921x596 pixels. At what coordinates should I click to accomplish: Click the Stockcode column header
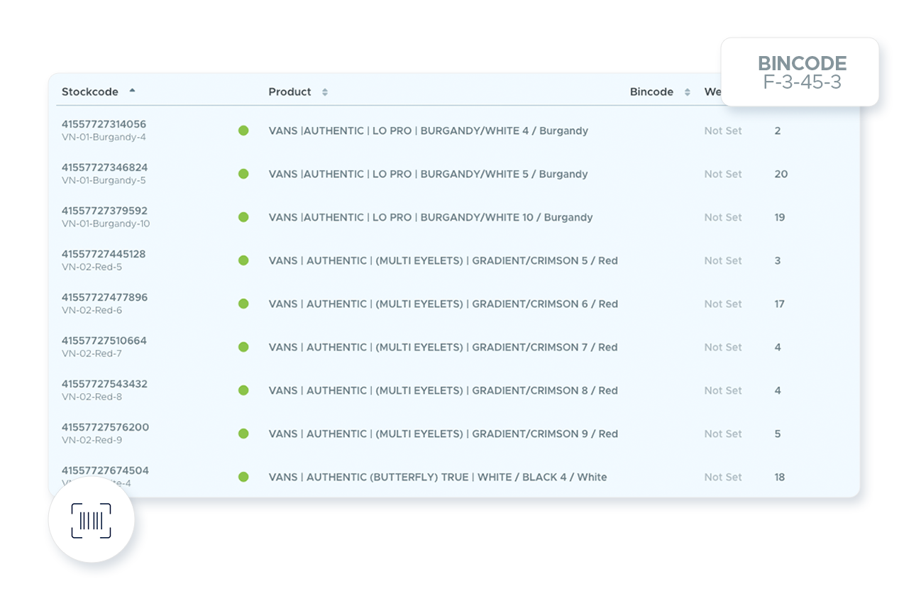pos(90,92)
